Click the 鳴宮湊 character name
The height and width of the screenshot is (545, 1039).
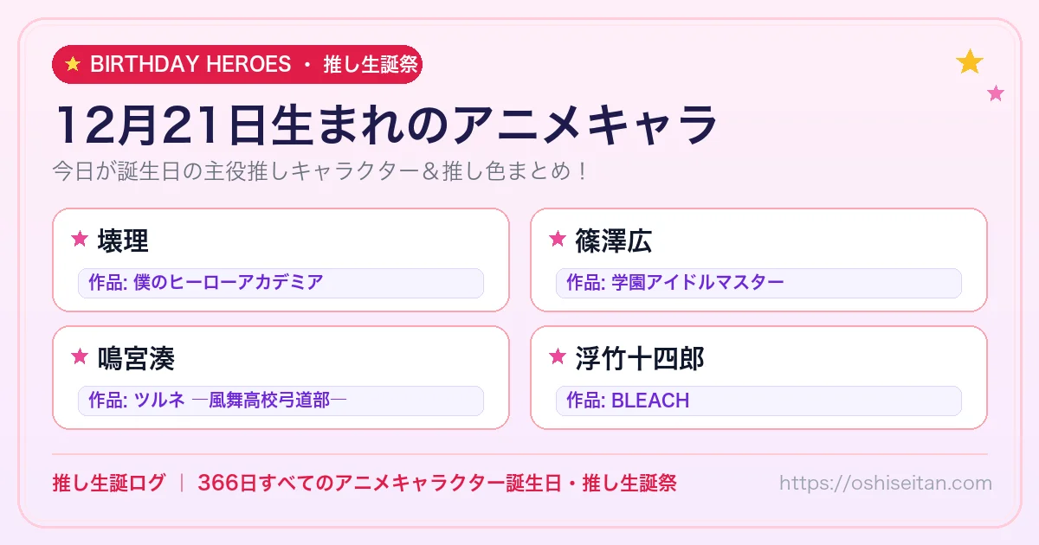point(136,357)
